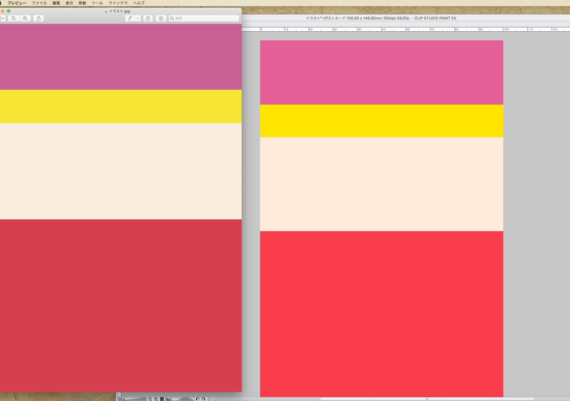The width and height of the screenshot is (570, 401).
Task: Zoom in canvas in Clip Studio status bar
Action: pos(156,399)
